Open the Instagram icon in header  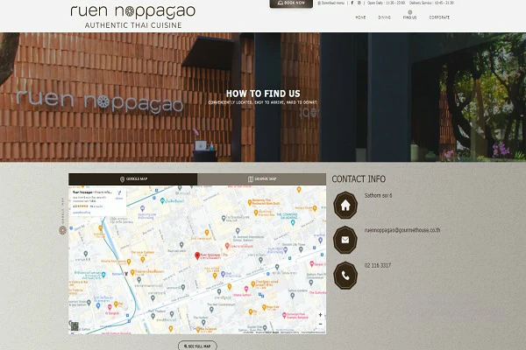click(359, 3)
